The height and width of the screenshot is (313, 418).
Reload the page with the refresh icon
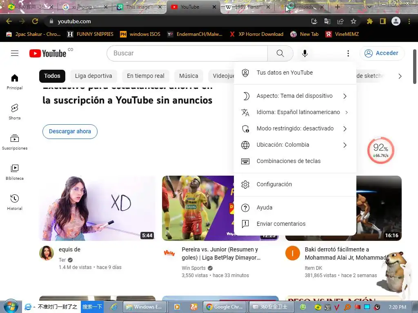35,21
